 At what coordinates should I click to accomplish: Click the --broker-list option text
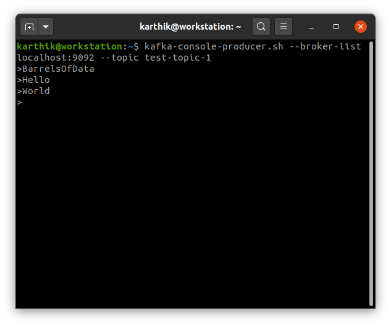[x=325, y=46]
